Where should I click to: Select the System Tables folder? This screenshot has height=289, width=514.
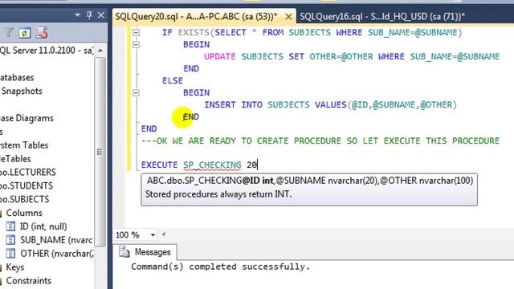click(x=24, y=145)
